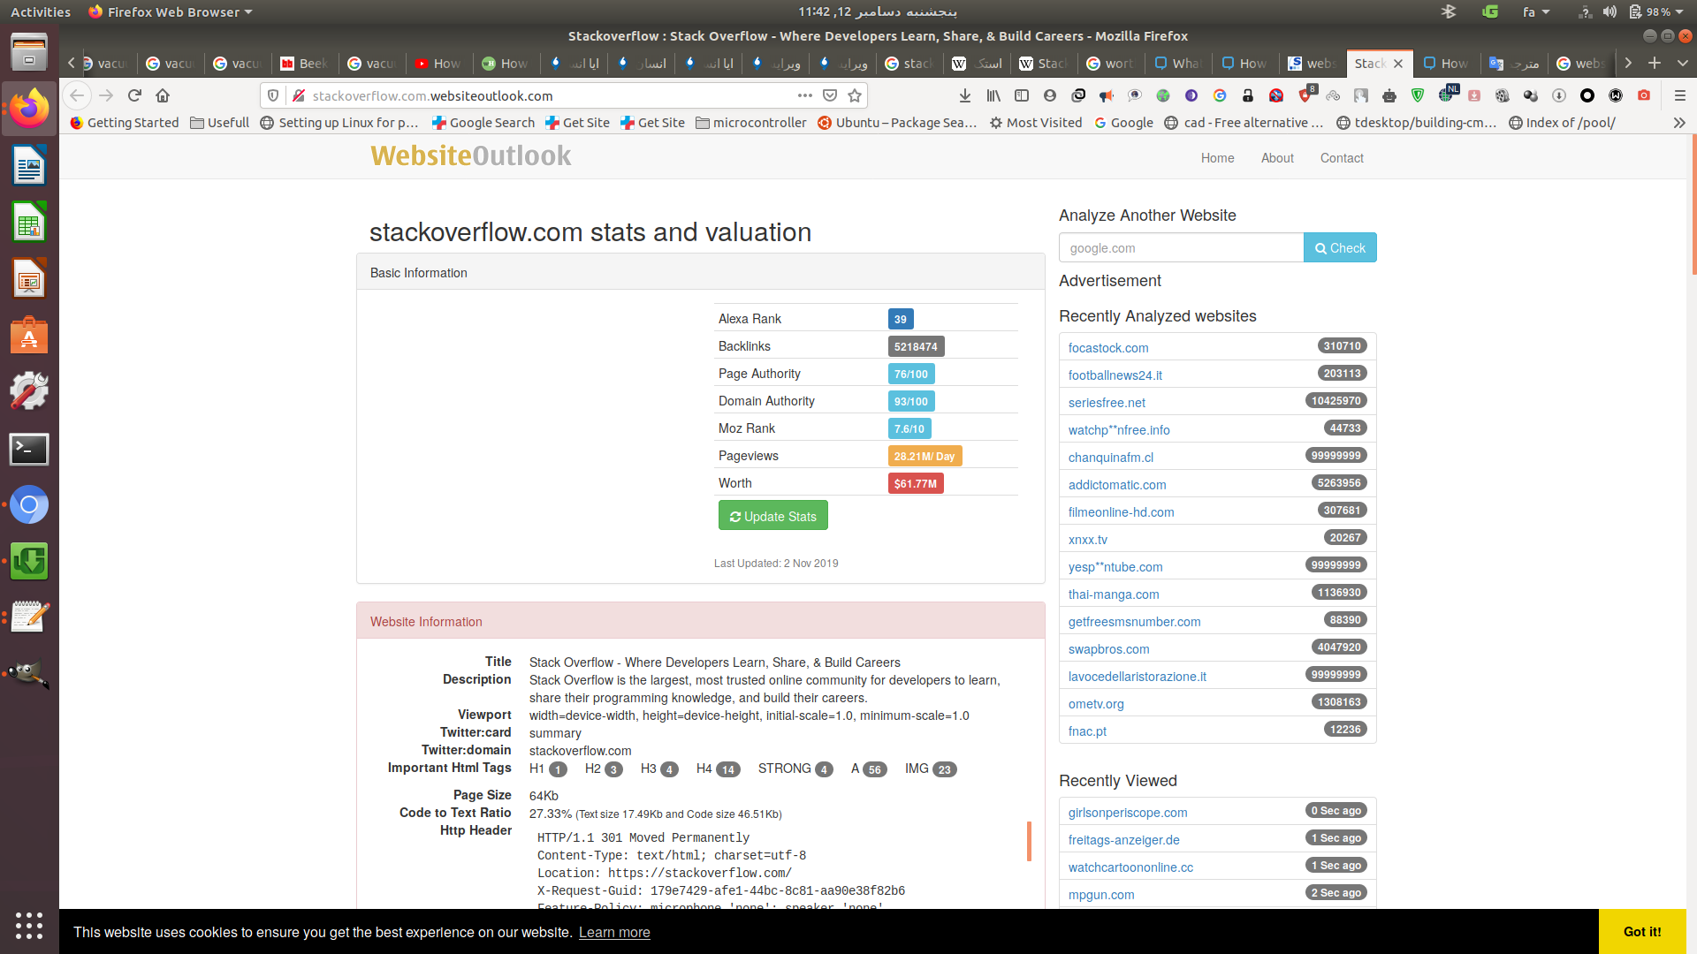Click the black lock extension icon
The height and width of the screenshot is (954, 1697).
pos(1248,95)
